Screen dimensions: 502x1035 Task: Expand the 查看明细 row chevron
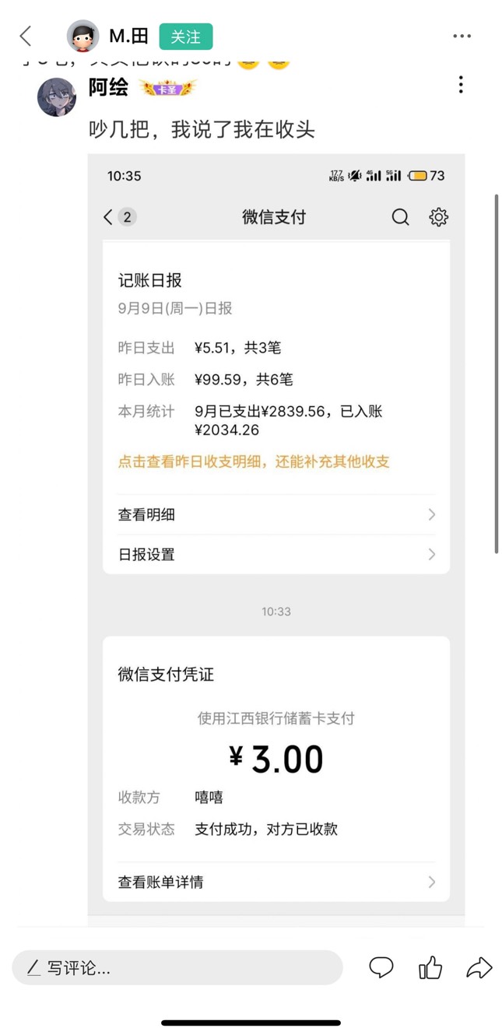click(431, 514)
